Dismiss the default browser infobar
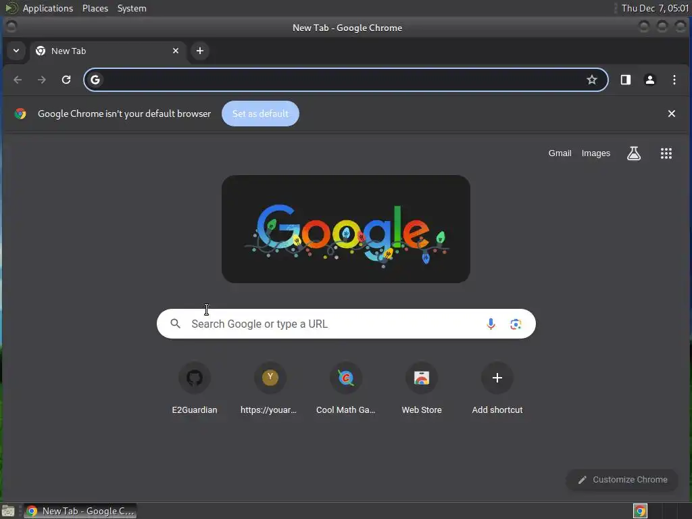Viewport: 692px width, 519px height. click(672, 114)
